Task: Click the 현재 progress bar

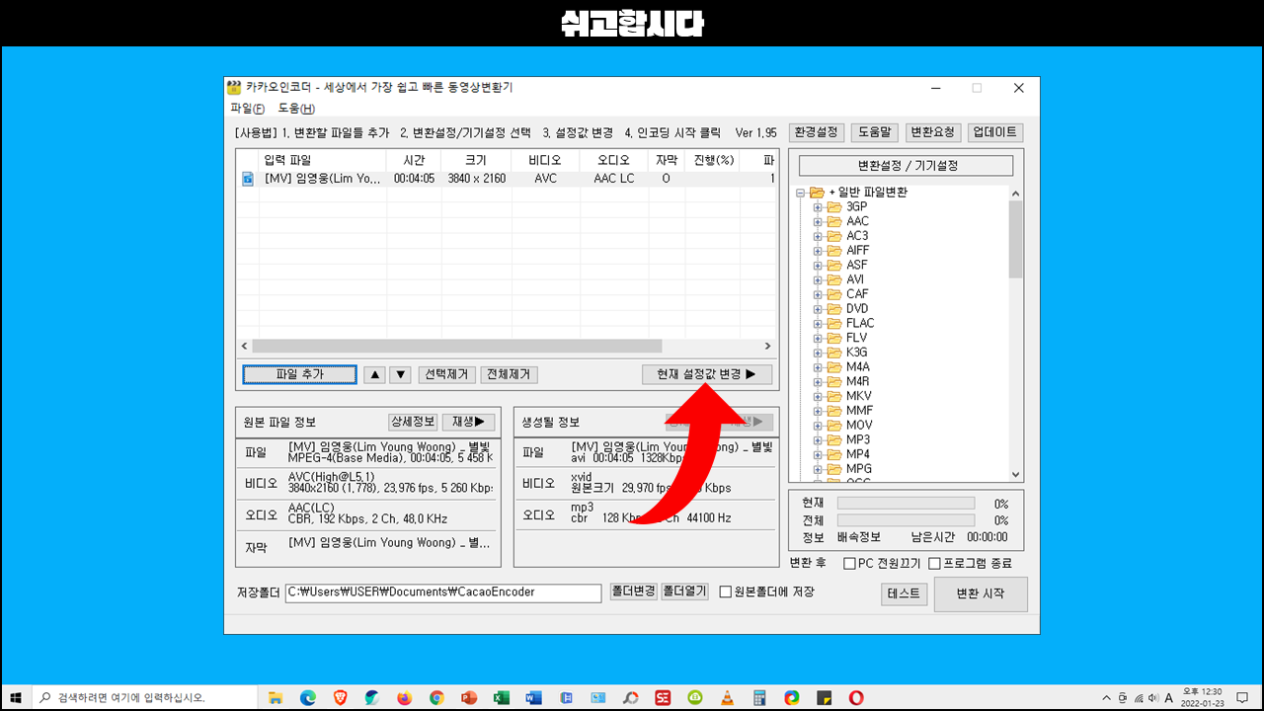Action: (906, 504)
